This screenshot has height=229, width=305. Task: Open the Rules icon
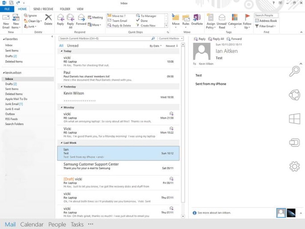click(x=186, y=18)
